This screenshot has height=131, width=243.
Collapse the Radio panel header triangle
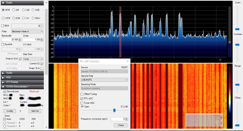(3, 3)
